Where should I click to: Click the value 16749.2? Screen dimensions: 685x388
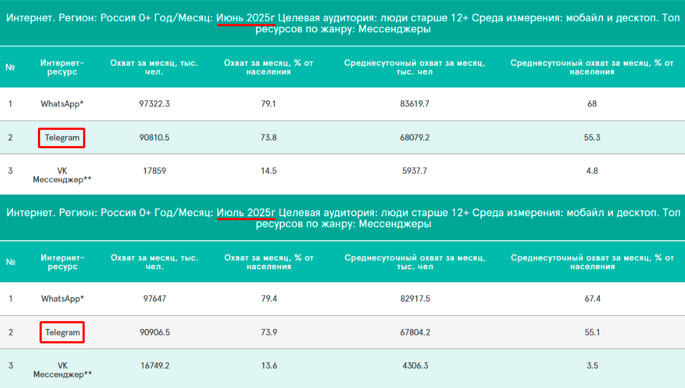(154, 366)
